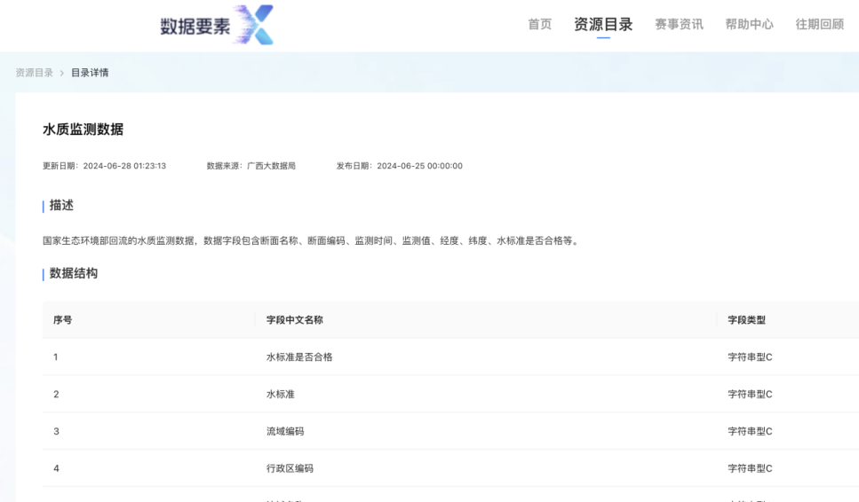Click the row number 4 cell
859x502 pixels.
[x=56, y=468]
